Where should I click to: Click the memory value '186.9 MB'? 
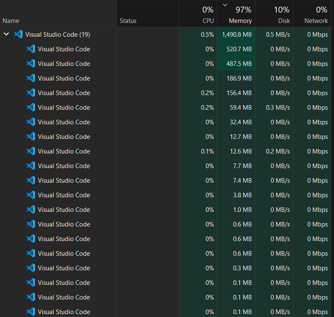(239, 78)
